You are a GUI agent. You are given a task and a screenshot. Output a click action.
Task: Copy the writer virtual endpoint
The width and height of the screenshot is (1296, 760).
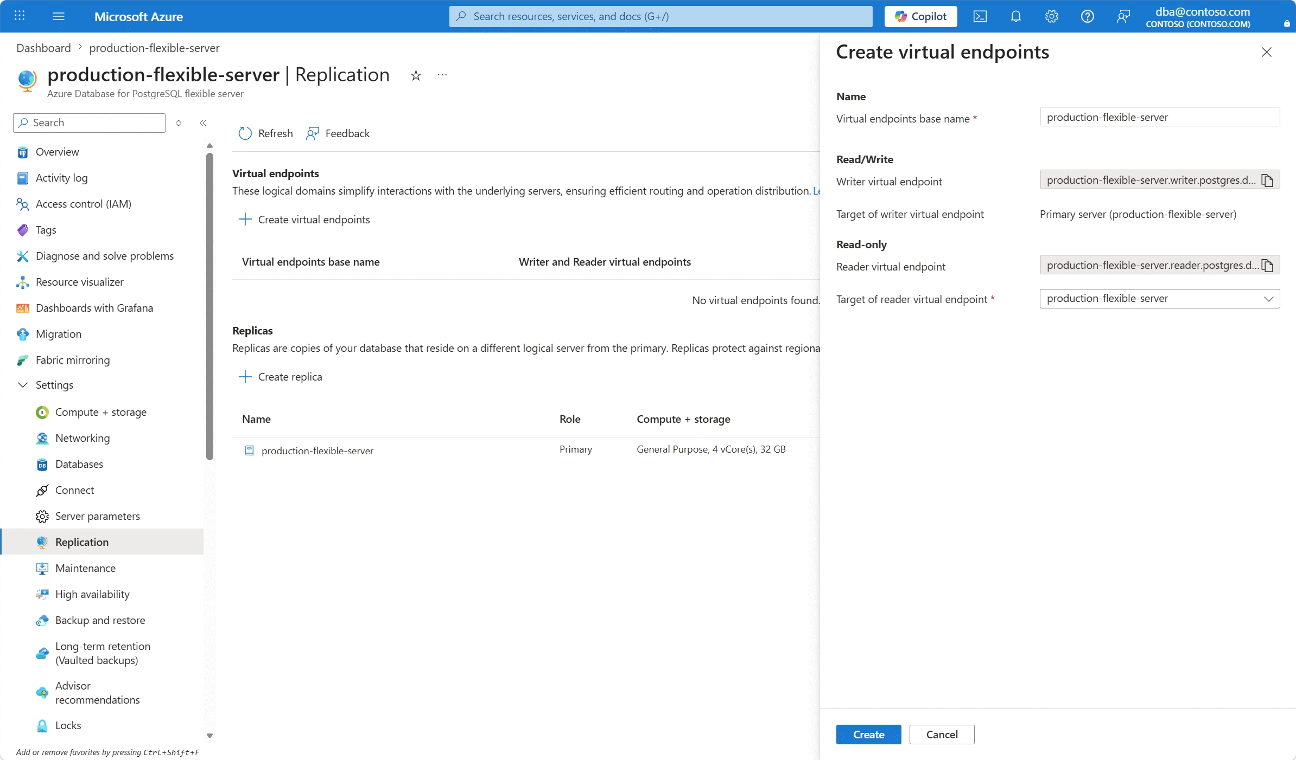coord(1268,180)
